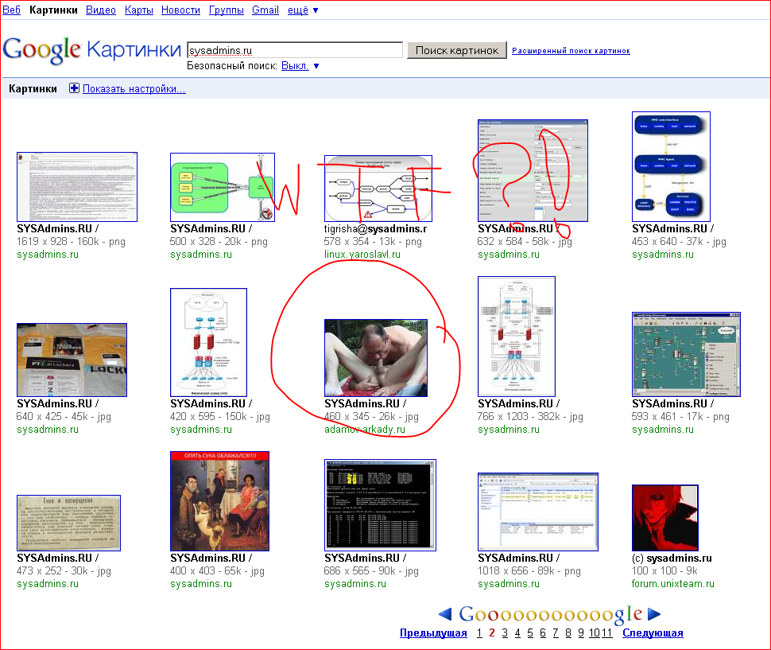Image resolution: width=771 pixels, height=650 pixels.
Task: Open the Безопасный поиск Выкл. dropdown
Action: (x=300, y=66)
